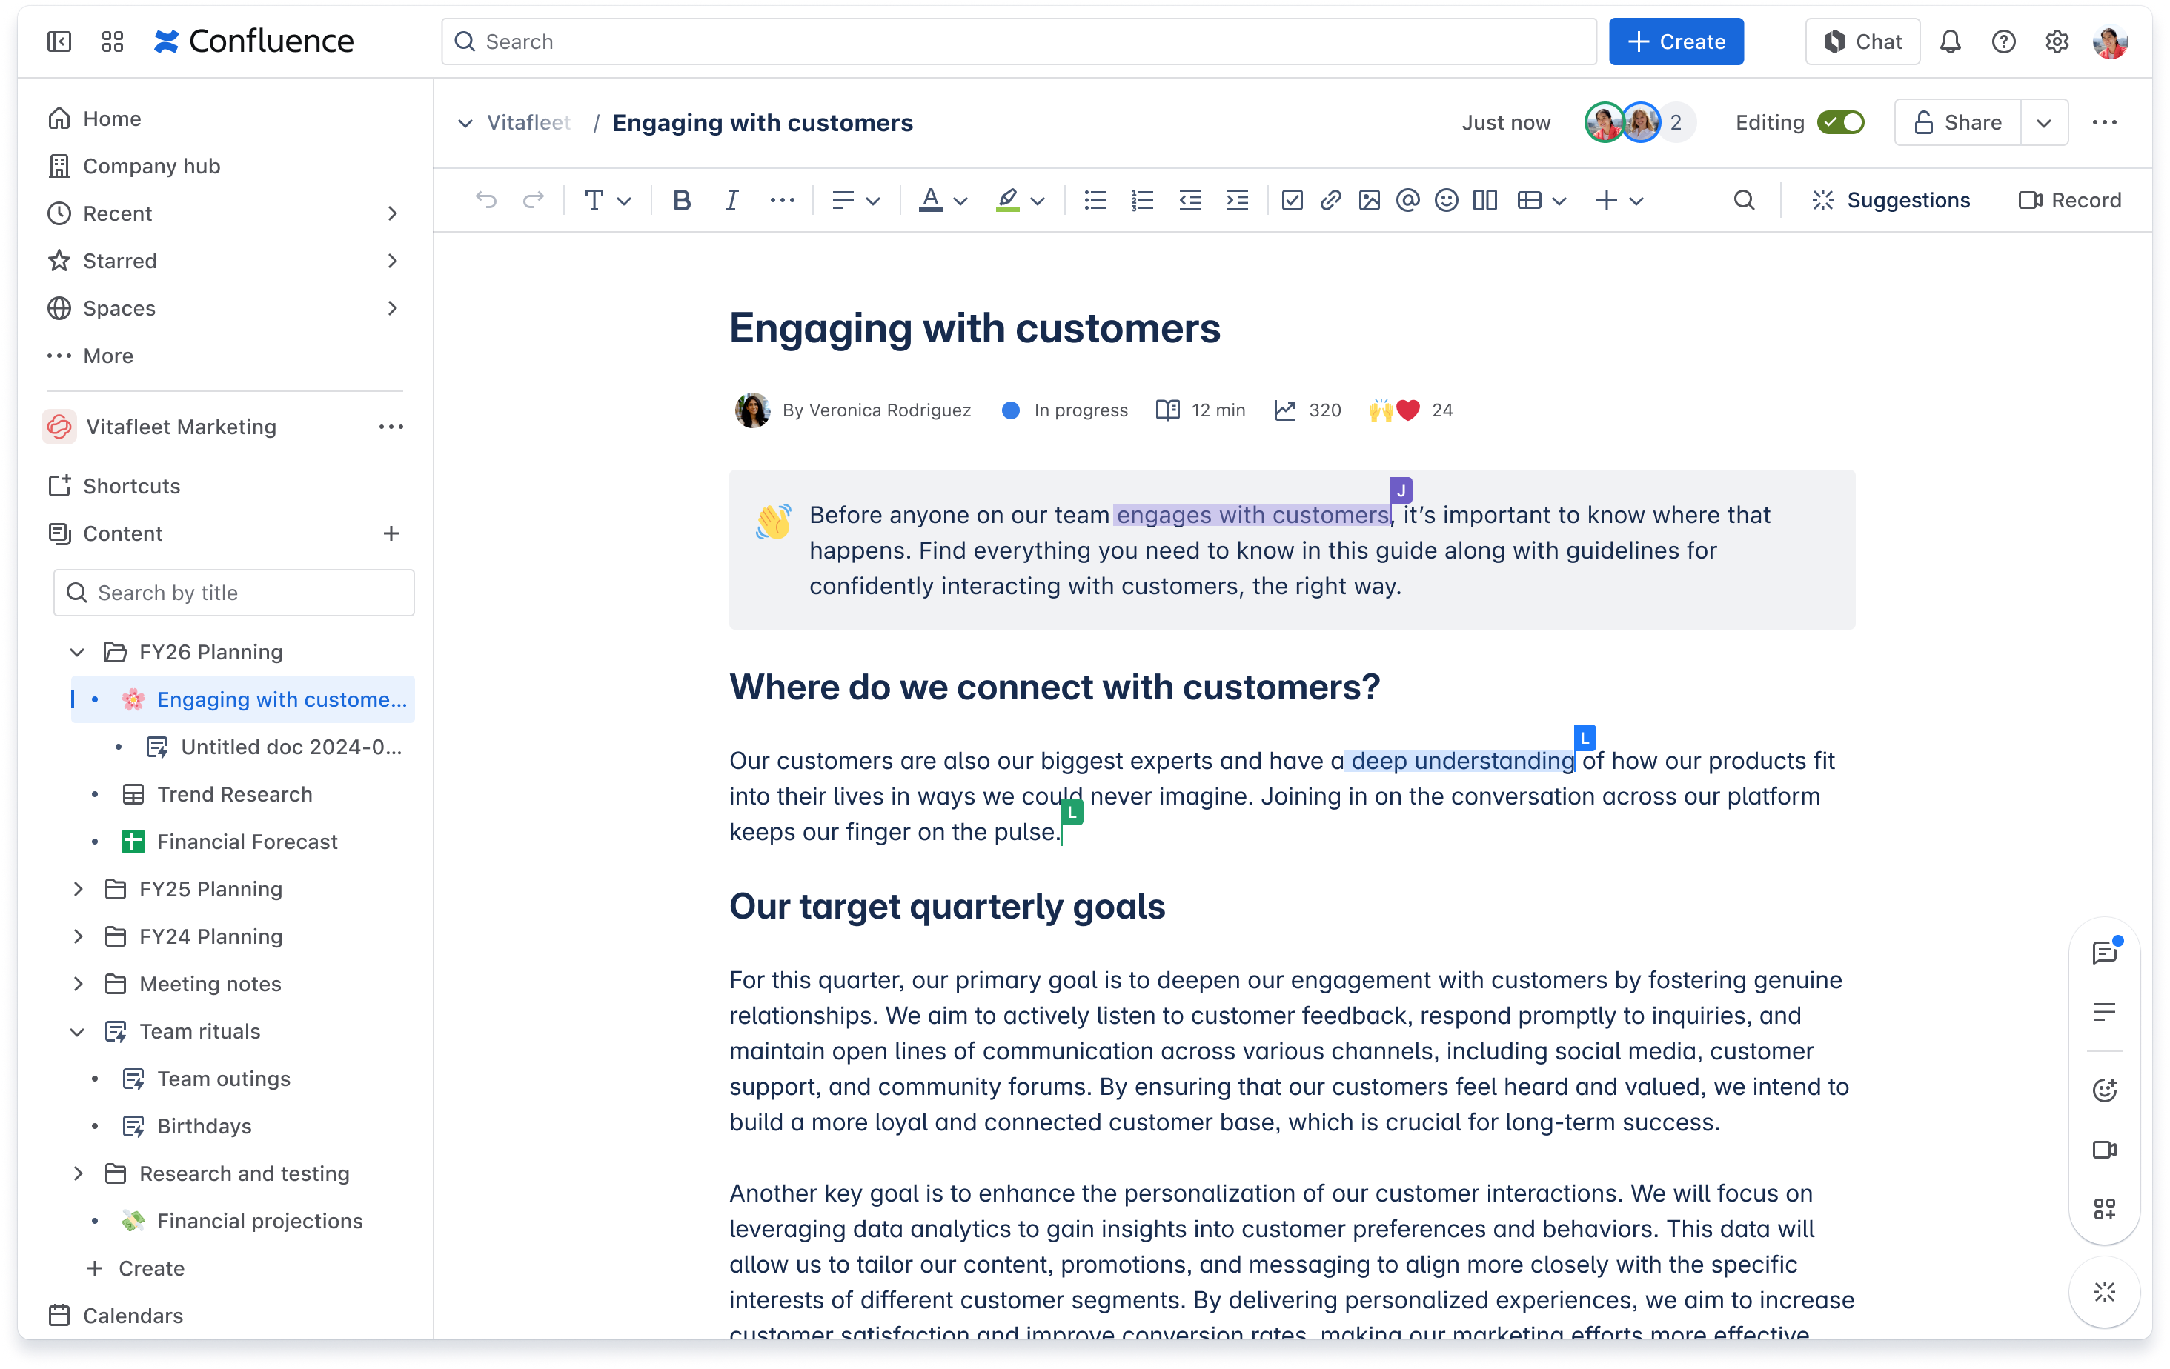The image size is (2170, 1369).
Task: Open the Share dropdown menu
Action: [x=2043, y=123]
